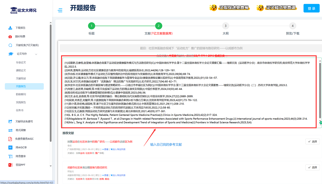Open 毕业论文 in the sidebar
Screen dimensions: 322x184
pos(21,62)
